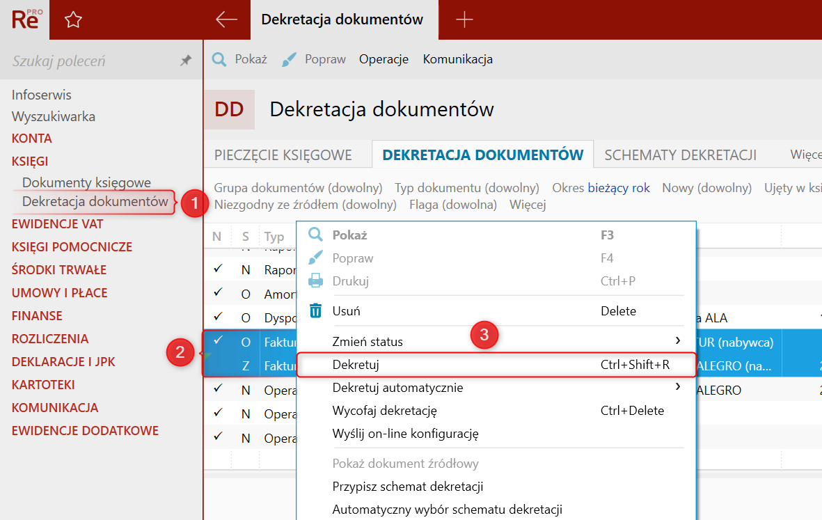
Task: Expand ŚRODKI TRWAŁE section
Action: pyautogui.click(x=59, y=270)
